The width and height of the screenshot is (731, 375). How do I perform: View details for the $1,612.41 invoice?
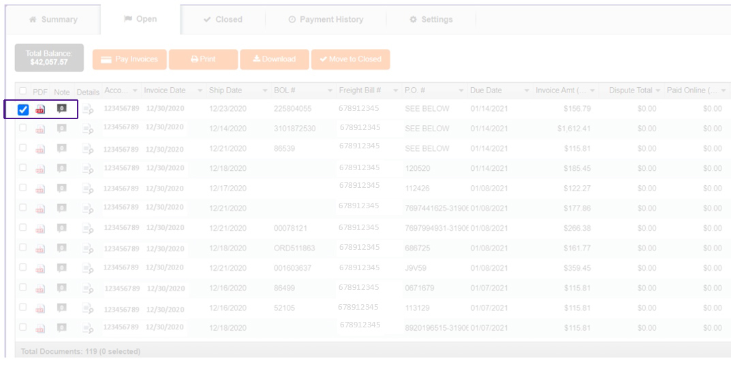point(88,129)
